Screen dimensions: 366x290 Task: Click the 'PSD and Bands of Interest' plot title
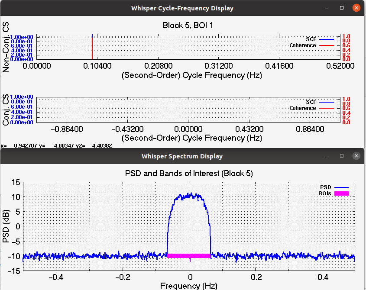tap(189, 174)
